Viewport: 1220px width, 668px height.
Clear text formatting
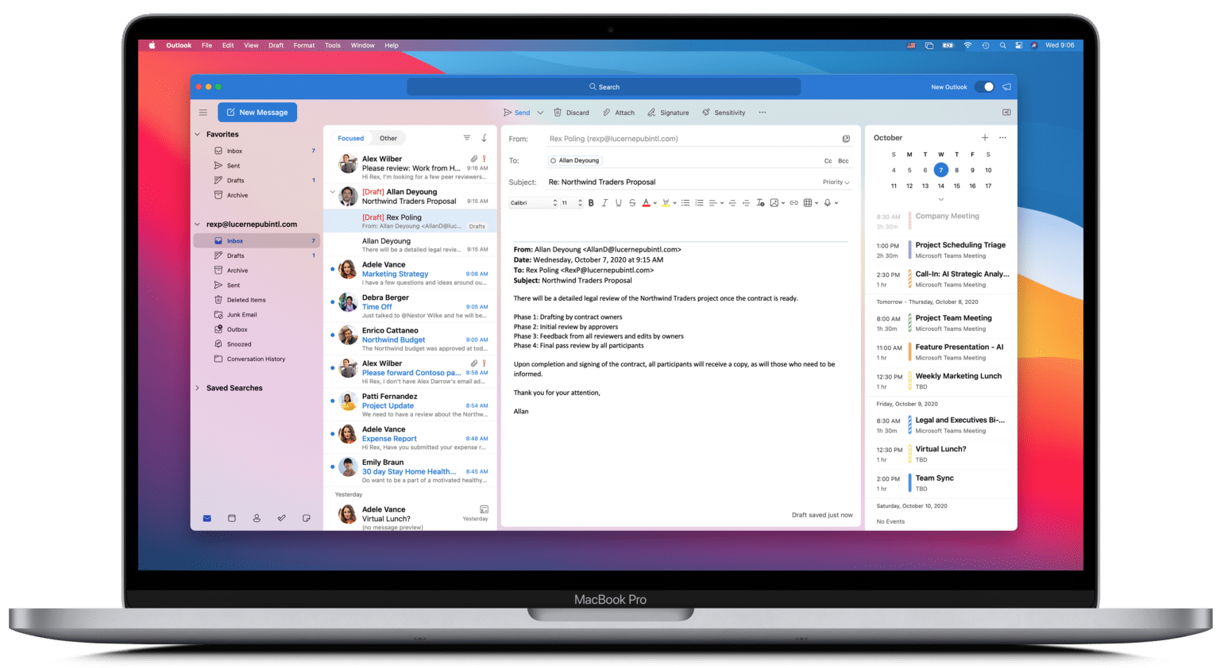click(x=760, y=203)
